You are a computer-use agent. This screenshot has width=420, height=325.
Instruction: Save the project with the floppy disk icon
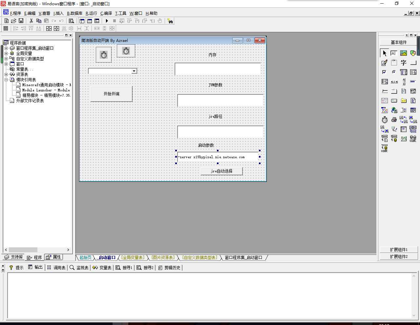click(21, 21)
